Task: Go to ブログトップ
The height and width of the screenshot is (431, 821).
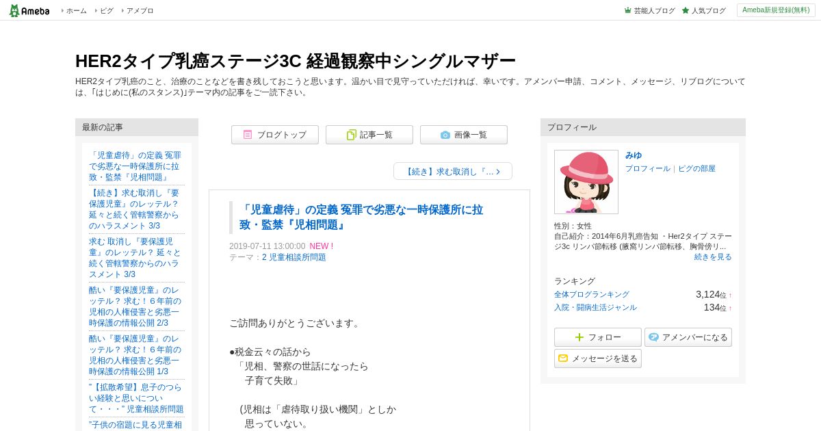Action: click(275, 135)
